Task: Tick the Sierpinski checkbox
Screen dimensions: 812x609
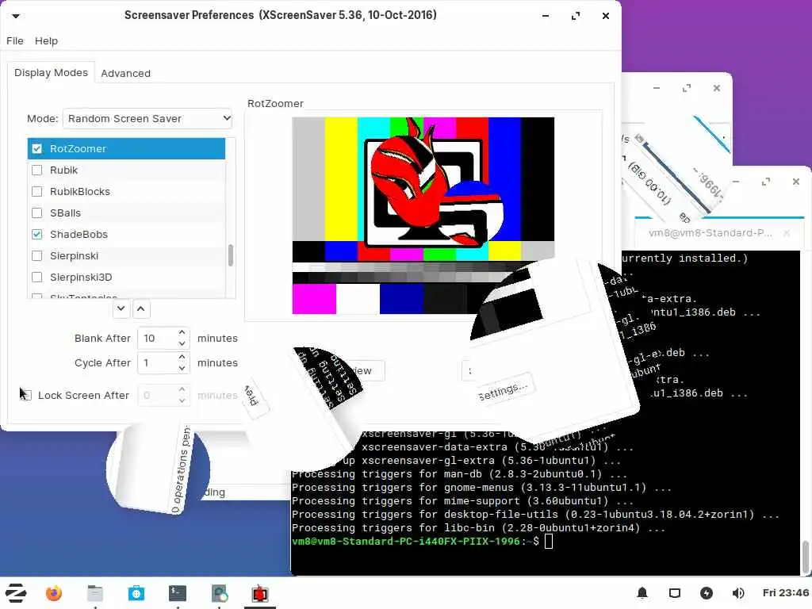Action: pyautogui.click(x=36, y=256)
